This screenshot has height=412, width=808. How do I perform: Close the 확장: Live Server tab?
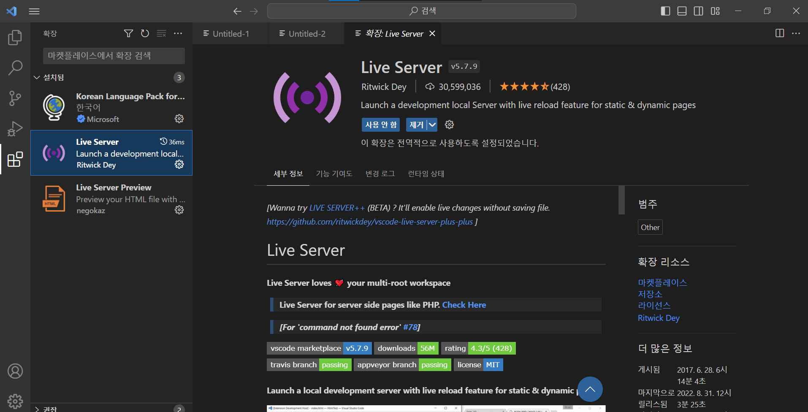pyautogui.click(x=432, y=33)
